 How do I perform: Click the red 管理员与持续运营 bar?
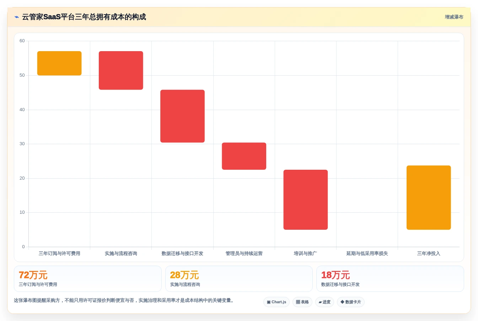tap(244, 156)
